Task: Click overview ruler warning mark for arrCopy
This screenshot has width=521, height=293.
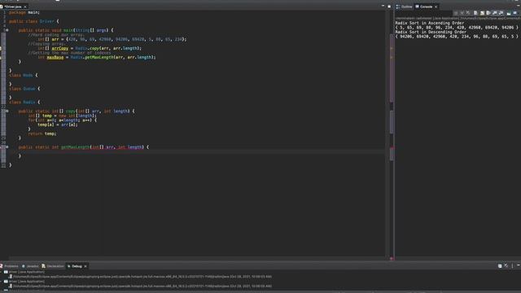Action: (x=392, y=49)
